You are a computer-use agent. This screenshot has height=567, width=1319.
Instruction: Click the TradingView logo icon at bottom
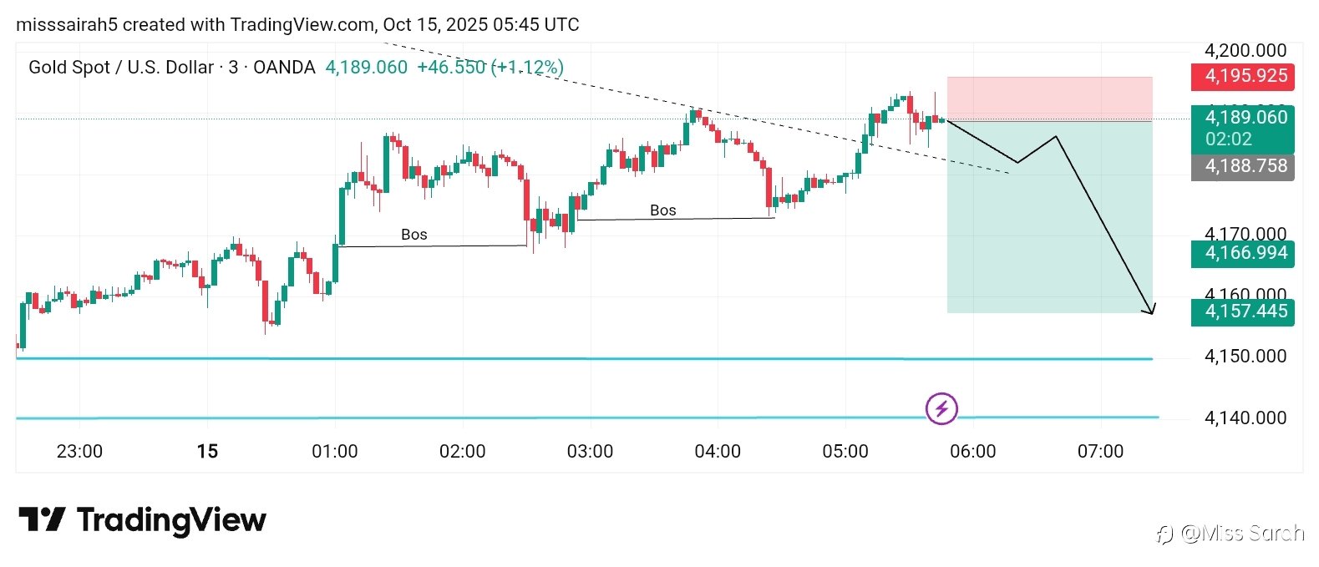[42, 519]
